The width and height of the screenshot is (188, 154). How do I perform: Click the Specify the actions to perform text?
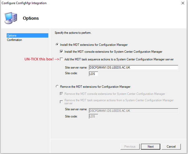75,33
